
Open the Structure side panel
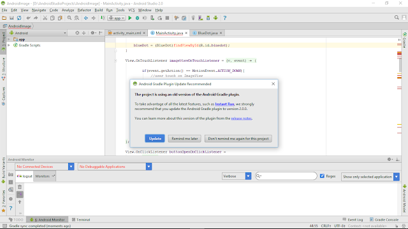[3, 69]
